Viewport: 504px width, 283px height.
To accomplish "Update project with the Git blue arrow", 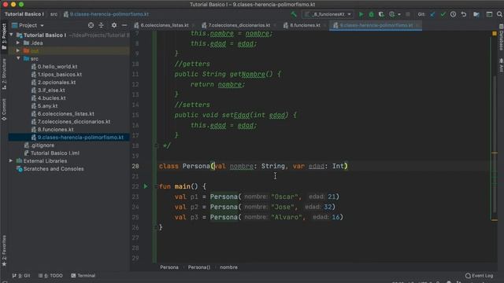I will (x=432, y=14).
